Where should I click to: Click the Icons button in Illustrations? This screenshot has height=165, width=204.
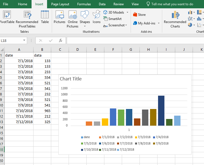[x=97, y=17]
